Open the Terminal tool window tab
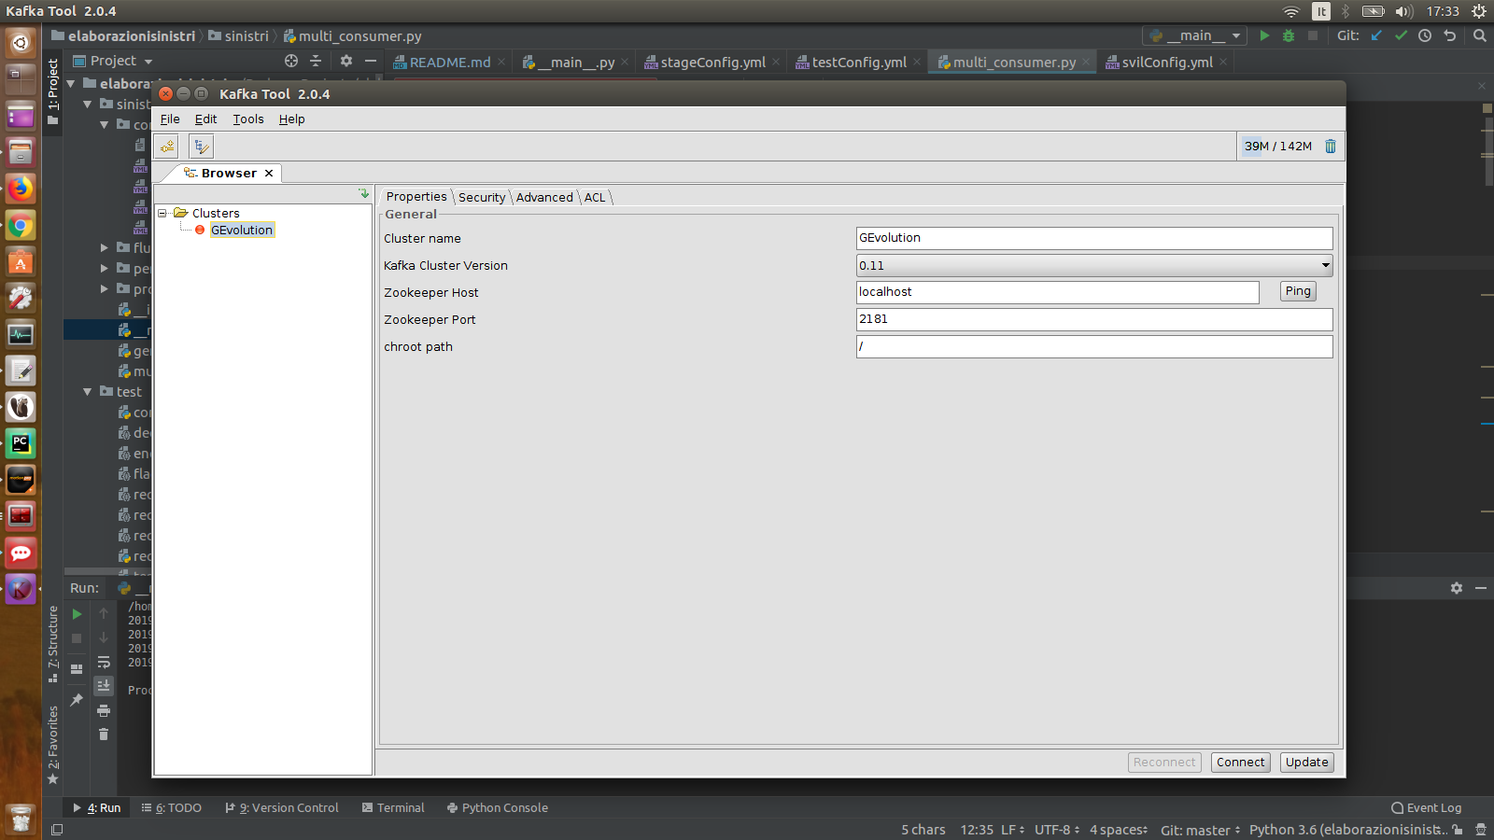Viewport: 1494px width, 840px height. 393,808
